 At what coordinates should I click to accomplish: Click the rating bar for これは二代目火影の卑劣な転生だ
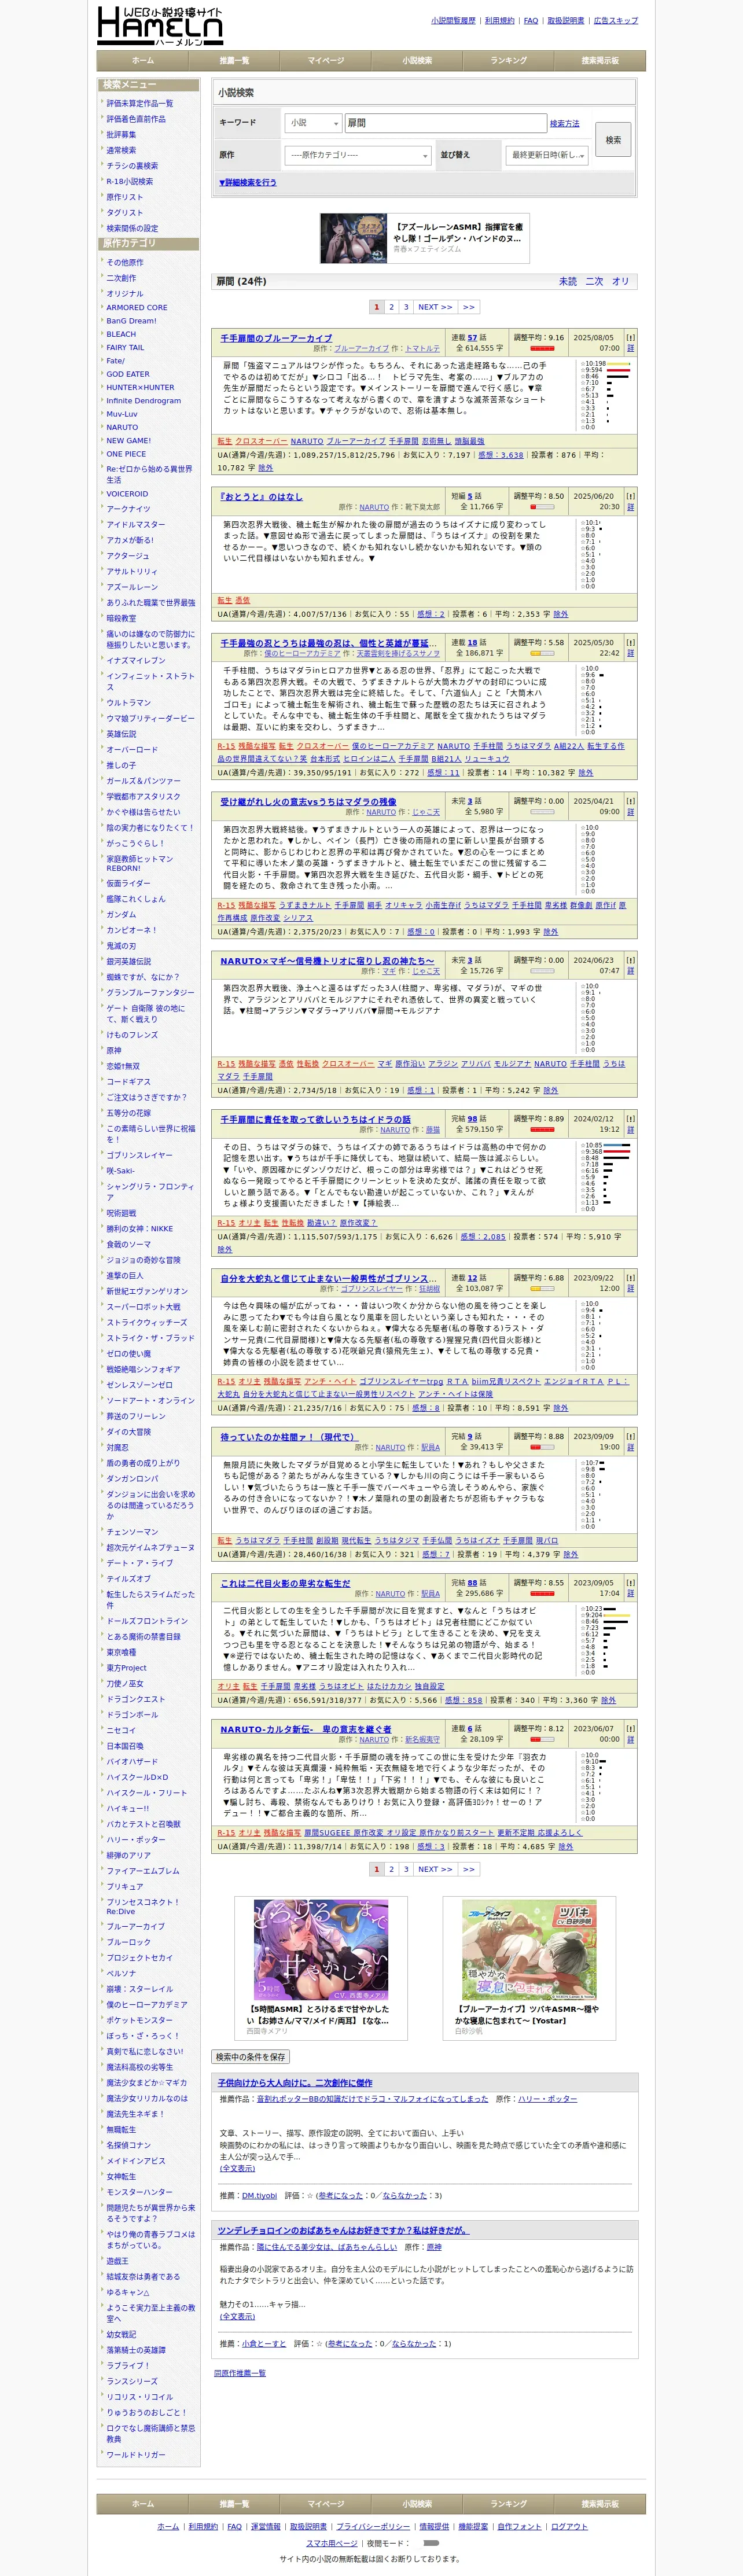point(542,1594)
